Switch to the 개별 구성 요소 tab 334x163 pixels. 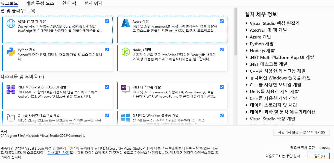(40, 3)
